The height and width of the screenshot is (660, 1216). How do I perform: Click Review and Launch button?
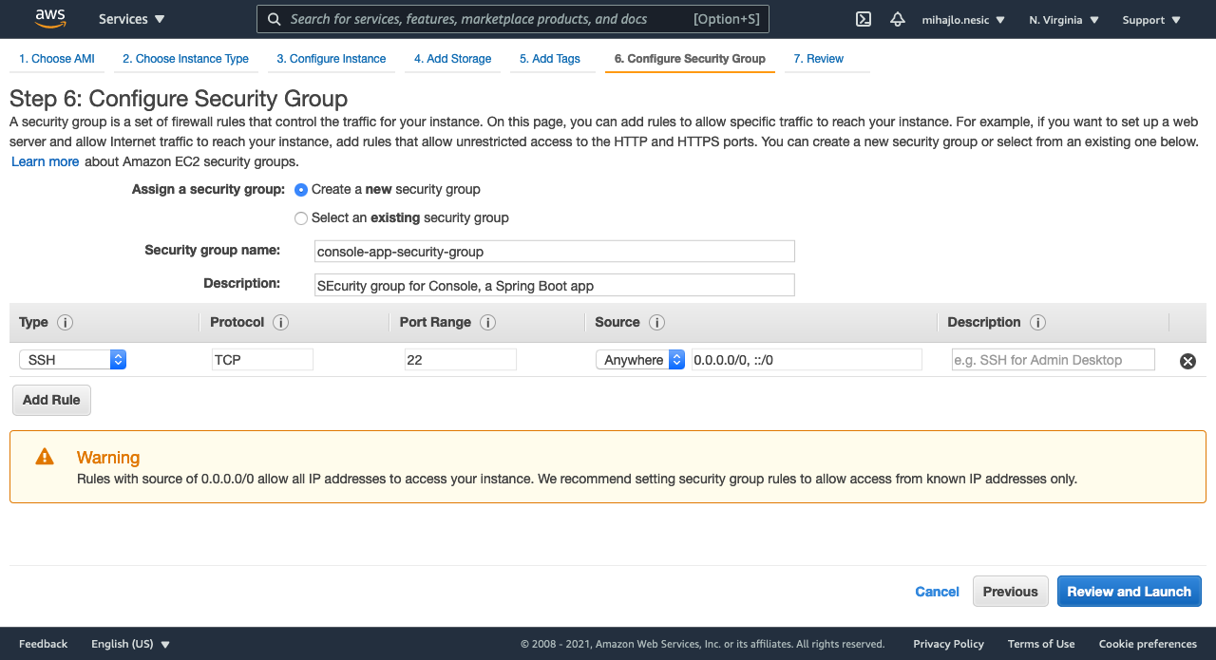1130,592
